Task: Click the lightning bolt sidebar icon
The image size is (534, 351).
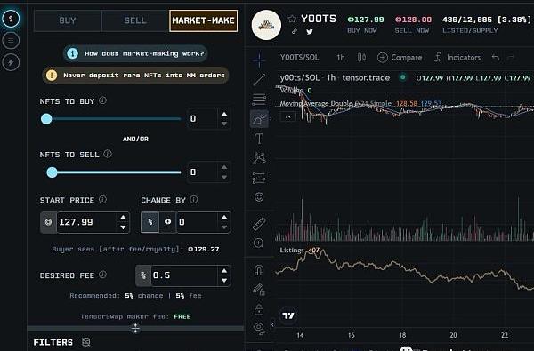Action: [11, 62]
